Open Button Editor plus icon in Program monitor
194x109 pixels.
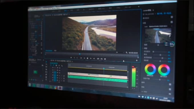point(137,60)
